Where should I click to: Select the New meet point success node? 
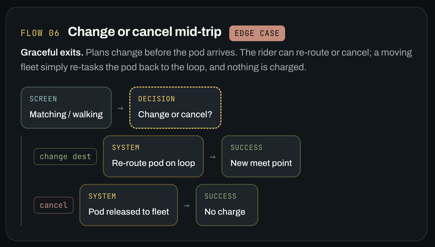pos(261,156)
